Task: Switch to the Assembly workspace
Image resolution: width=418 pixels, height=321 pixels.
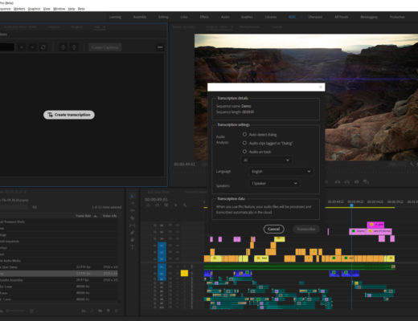Action: [x=140, y=17]
